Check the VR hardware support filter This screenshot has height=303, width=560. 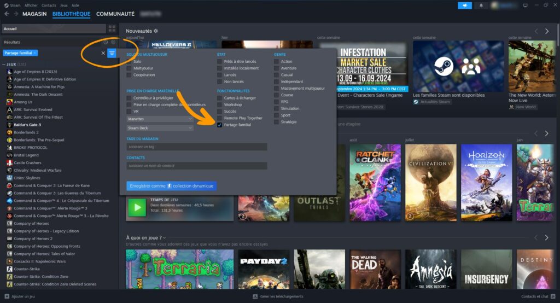(129, 112)
